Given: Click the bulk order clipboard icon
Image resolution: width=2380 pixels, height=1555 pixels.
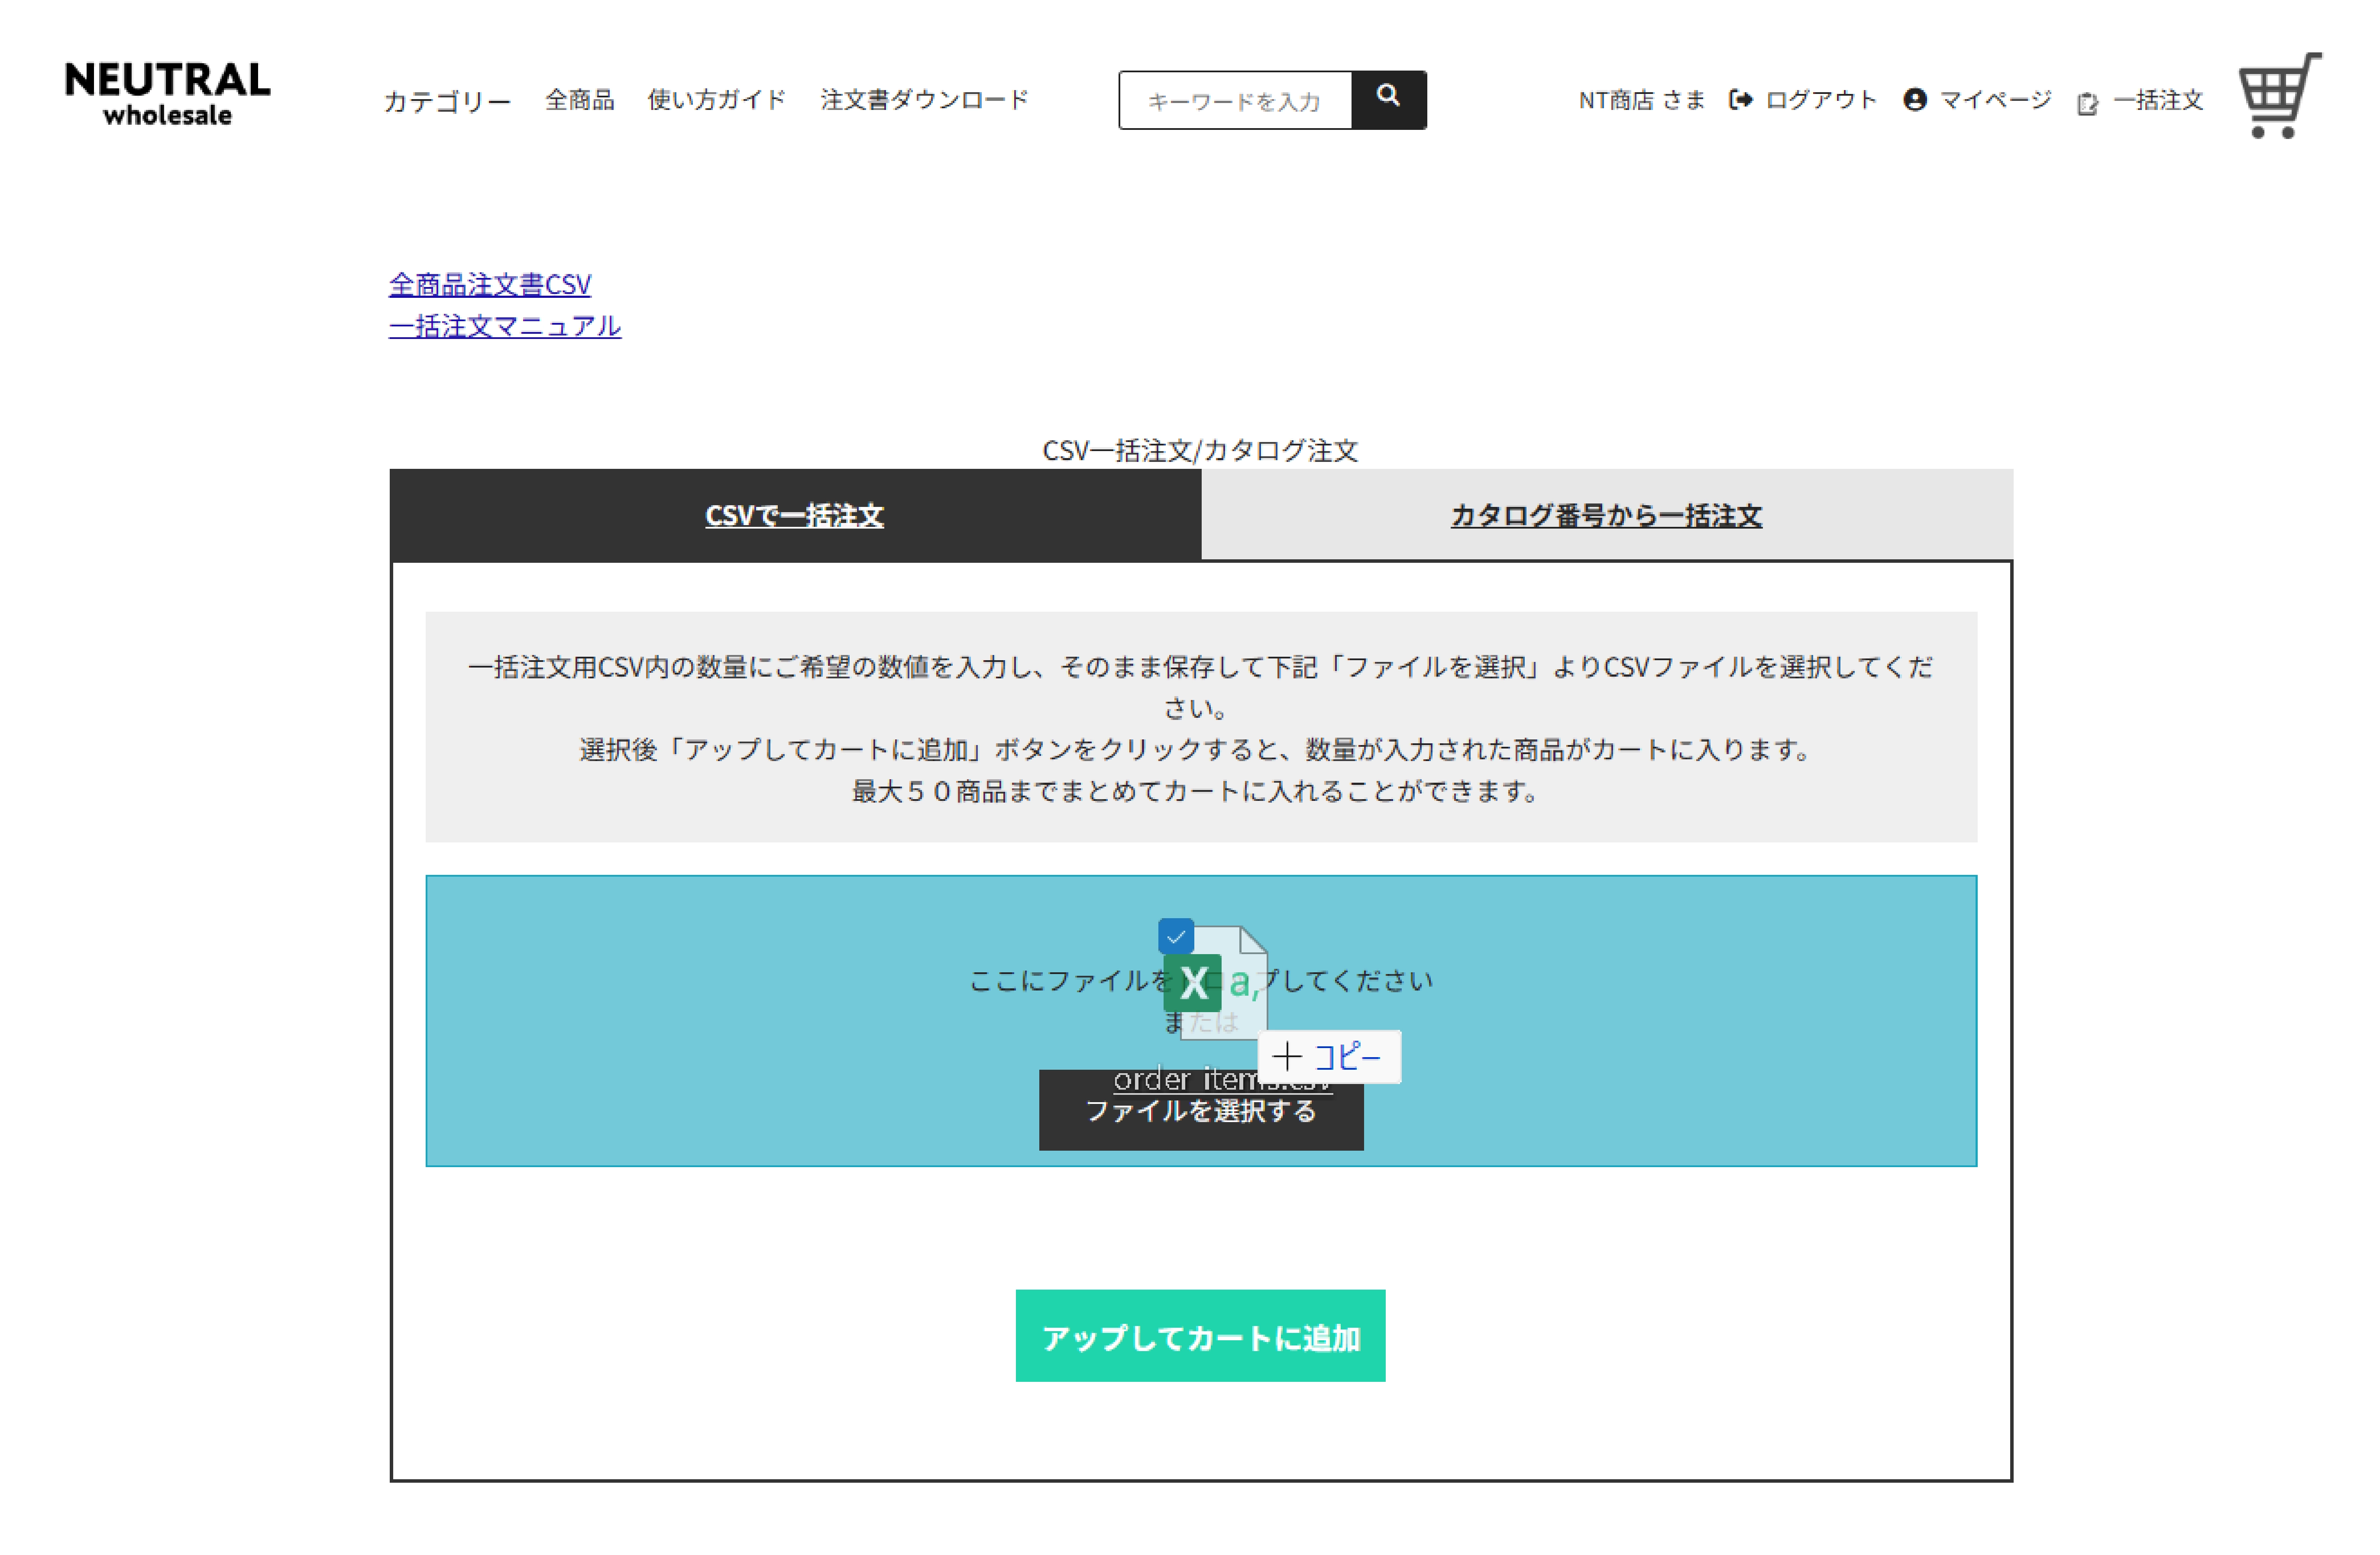Looking at the screenshot, I should [2087, 103].
